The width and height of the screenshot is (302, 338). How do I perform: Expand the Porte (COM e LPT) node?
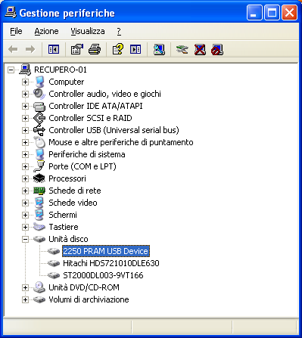(x=25, y=166)
